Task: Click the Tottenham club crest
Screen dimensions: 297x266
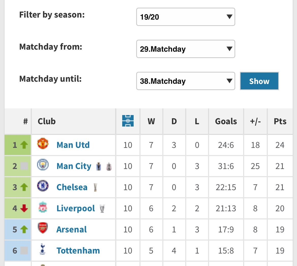Action: pos(42,249)
